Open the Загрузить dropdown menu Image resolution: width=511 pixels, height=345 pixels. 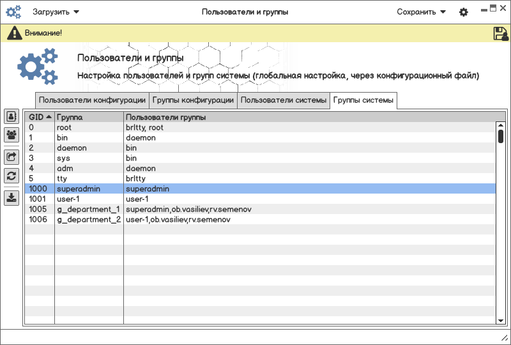click(56, 12)
